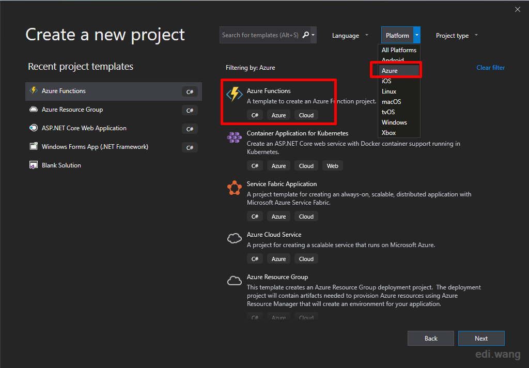Click the Service Fabric Application orange icon
Viewport: 529px width, 368px height.
235,188
